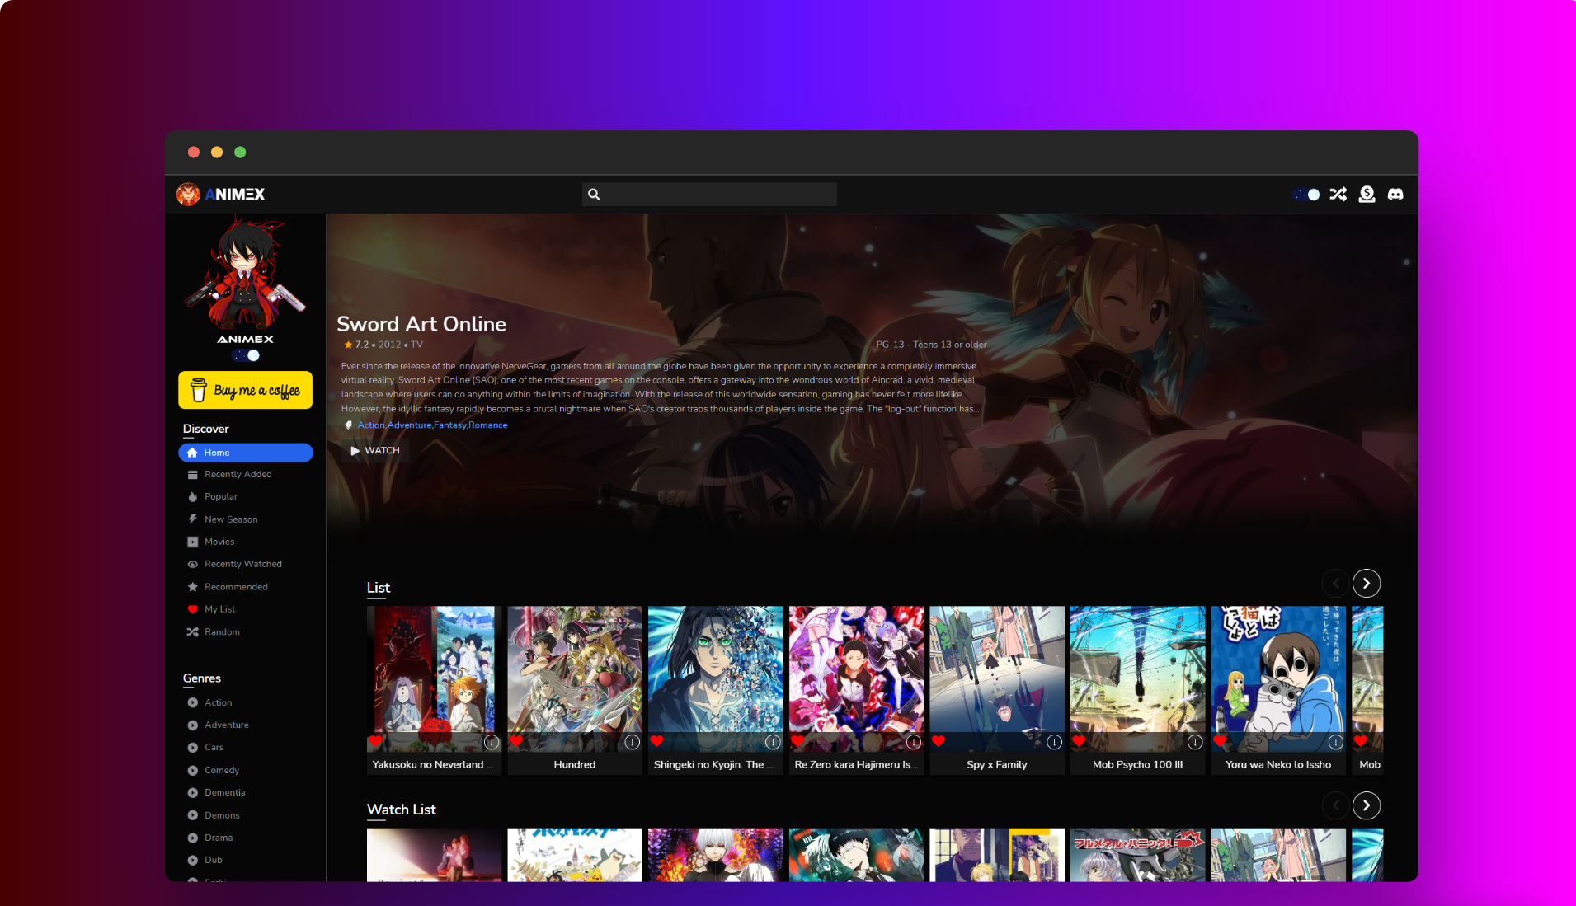Open info icon on Hundred card

[x=633, y=742]
